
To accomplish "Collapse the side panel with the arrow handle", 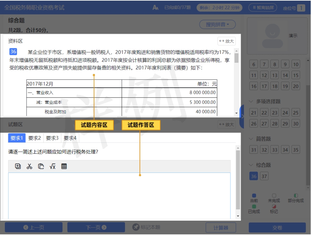I will [x=242, y=117].
